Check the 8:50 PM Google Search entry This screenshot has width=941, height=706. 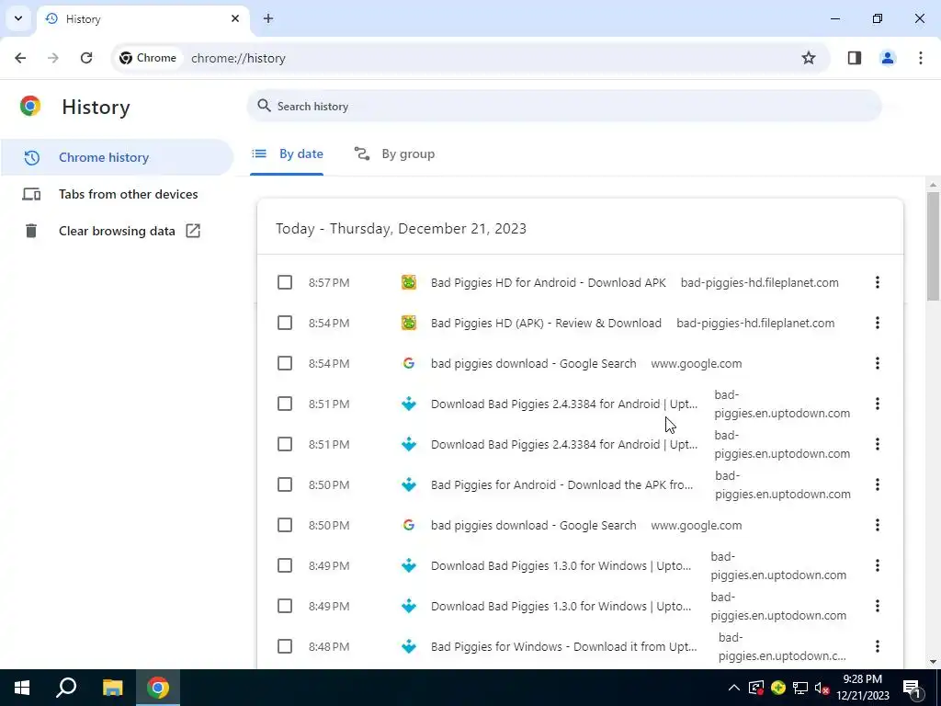click(285, 525)
